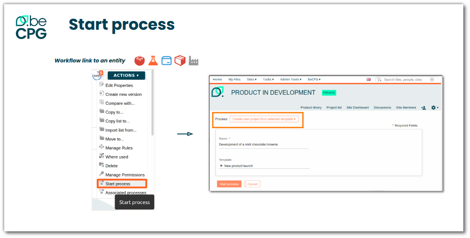This screenshot has width=470, height=238.
Task: Click the folder icon beside Import list from...
Action: pos(101,129)
